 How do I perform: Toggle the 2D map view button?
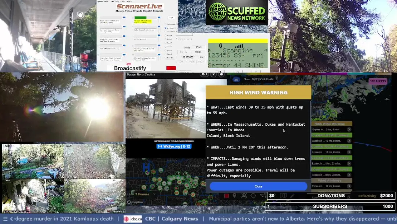point(236,80)
